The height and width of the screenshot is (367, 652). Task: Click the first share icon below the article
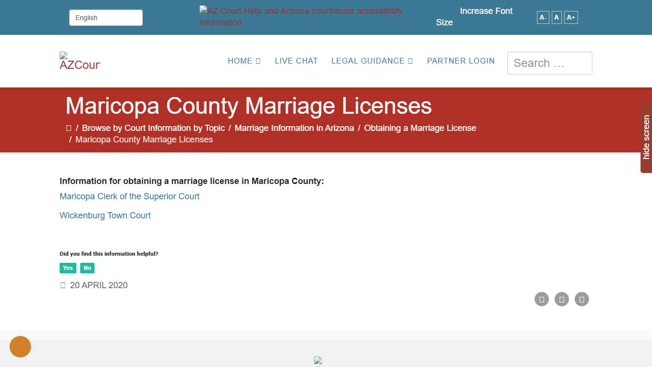(x=542, y=299)
